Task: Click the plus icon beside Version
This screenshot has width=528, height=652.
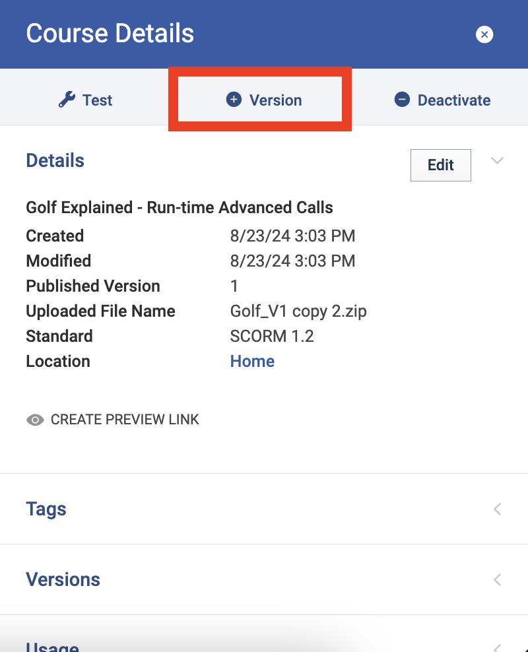Action: click(234, 100)
